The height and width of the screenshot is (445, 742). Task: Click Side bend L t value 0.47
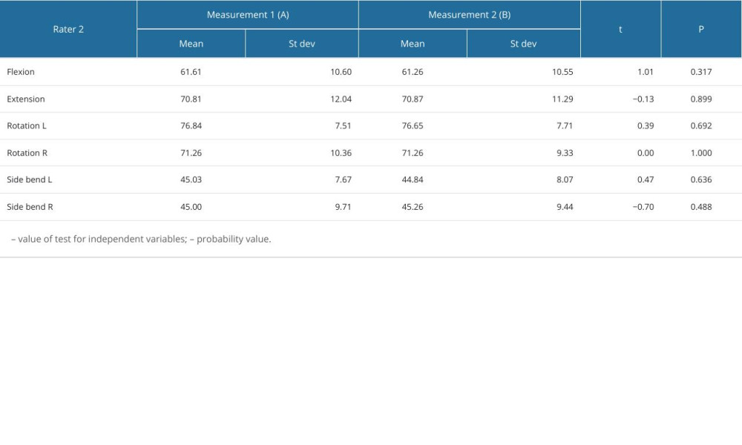pyautogui.click(x=646, y=179)
